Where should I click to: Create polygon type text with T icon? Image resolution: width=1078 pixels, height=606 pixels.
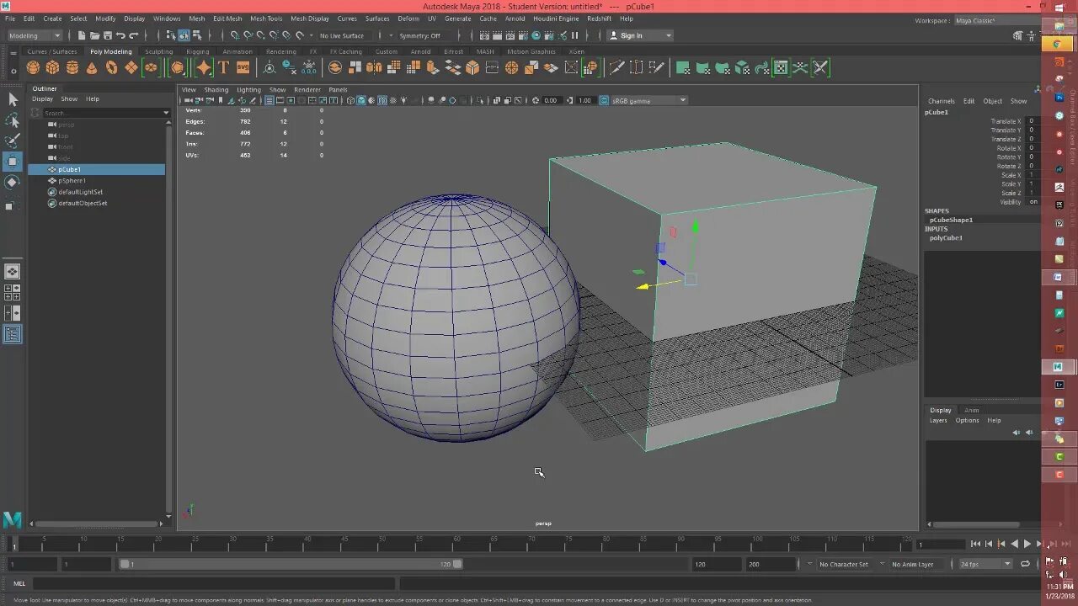[x=223, y=67]
